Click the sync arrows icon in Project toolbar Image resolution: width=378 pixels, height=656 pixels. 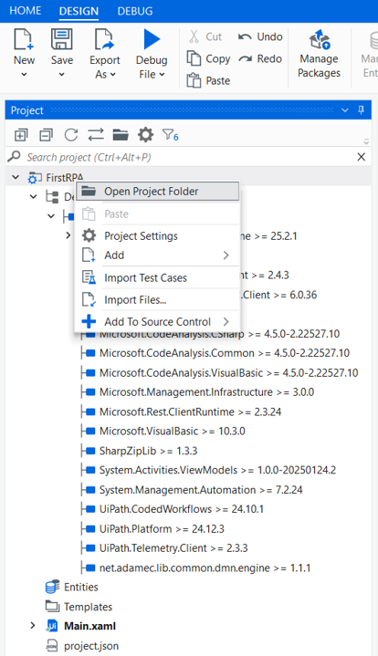96,135
